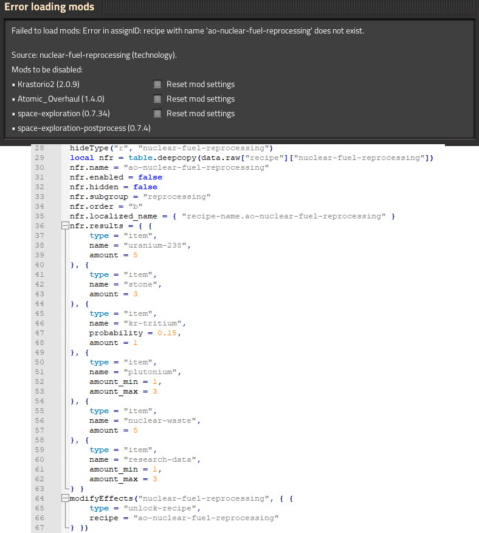The image size is (479, 533).
Task: Click the "kr-tritium" item name
Action: coord(153,323)
